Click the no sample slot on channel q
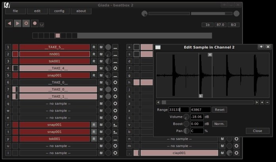Screen dimensions: 276x162 pyautogui.click(x=58, y=104)
